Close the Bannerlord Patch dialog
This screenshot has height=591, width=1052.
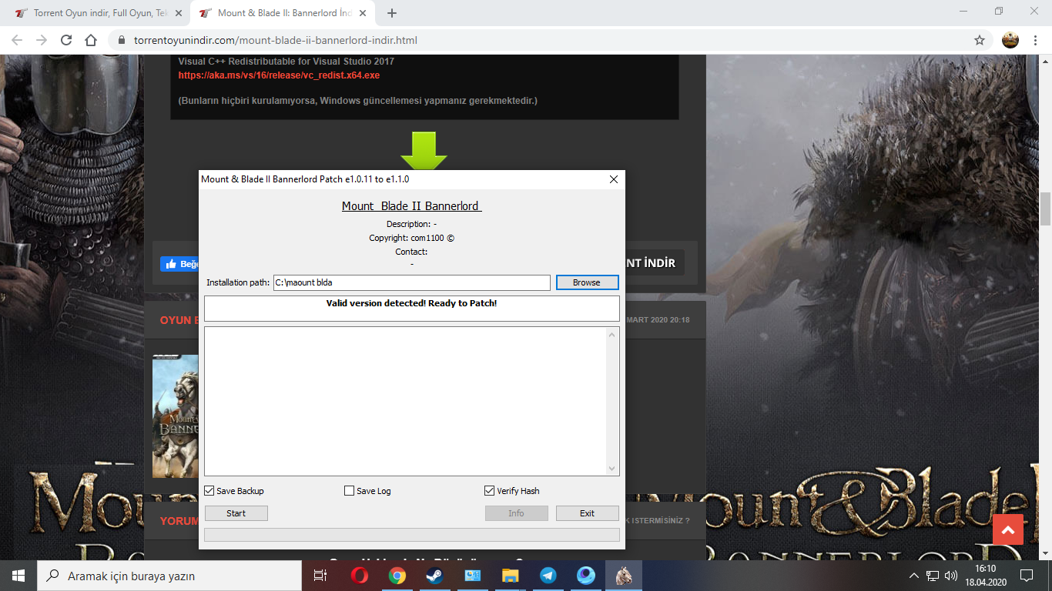(x=614, y=179)
